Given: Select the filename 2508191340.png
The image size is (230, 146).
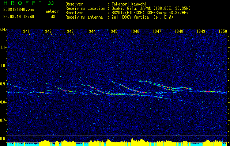Looking at the screenshot, I should coord(19,10).
